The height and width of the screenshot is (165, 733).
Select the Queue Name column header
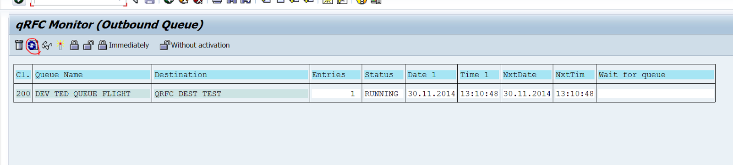(x=92, y=75)
